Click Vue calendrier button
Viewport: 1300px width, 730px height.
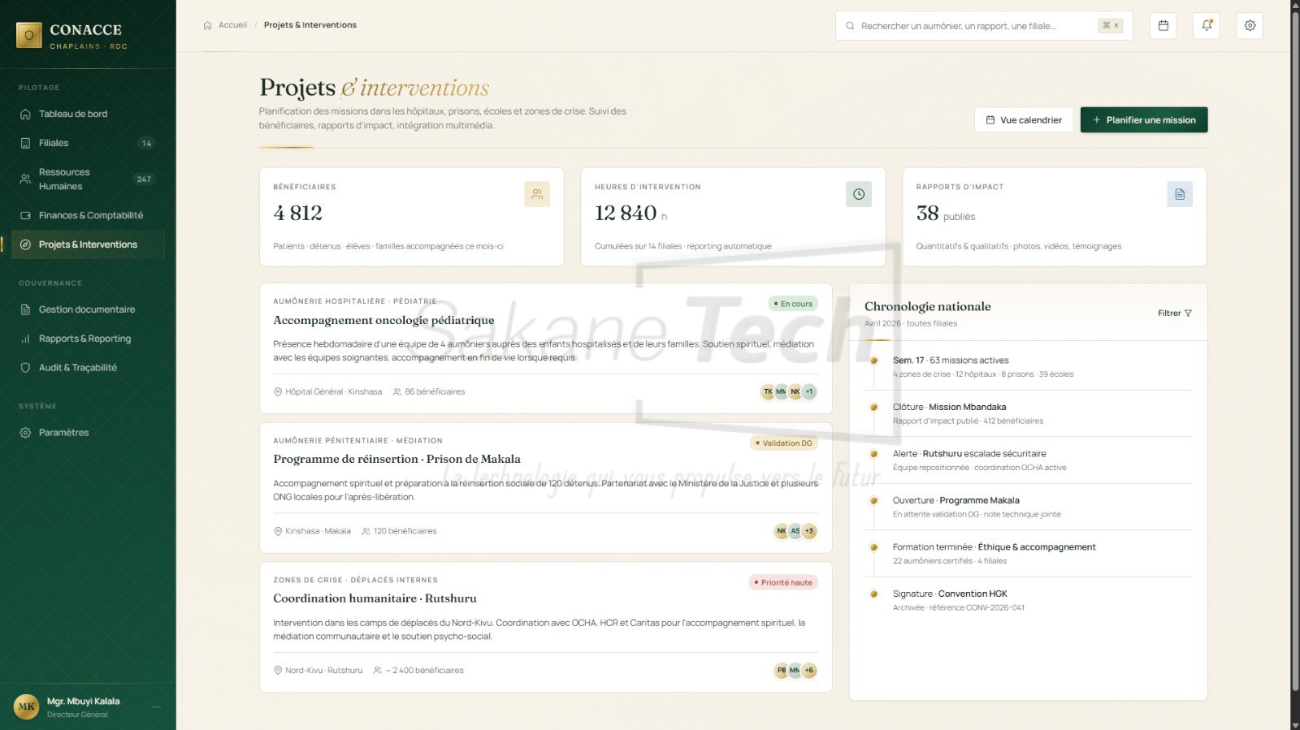[1024, 120]
